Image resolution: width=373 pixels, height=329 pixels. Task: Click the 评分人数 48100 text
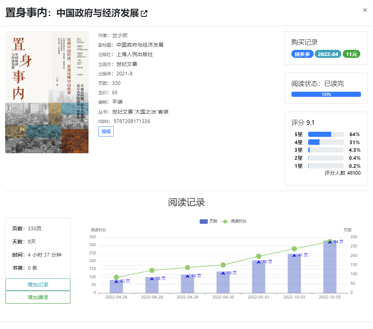click(x=342, y=173)
